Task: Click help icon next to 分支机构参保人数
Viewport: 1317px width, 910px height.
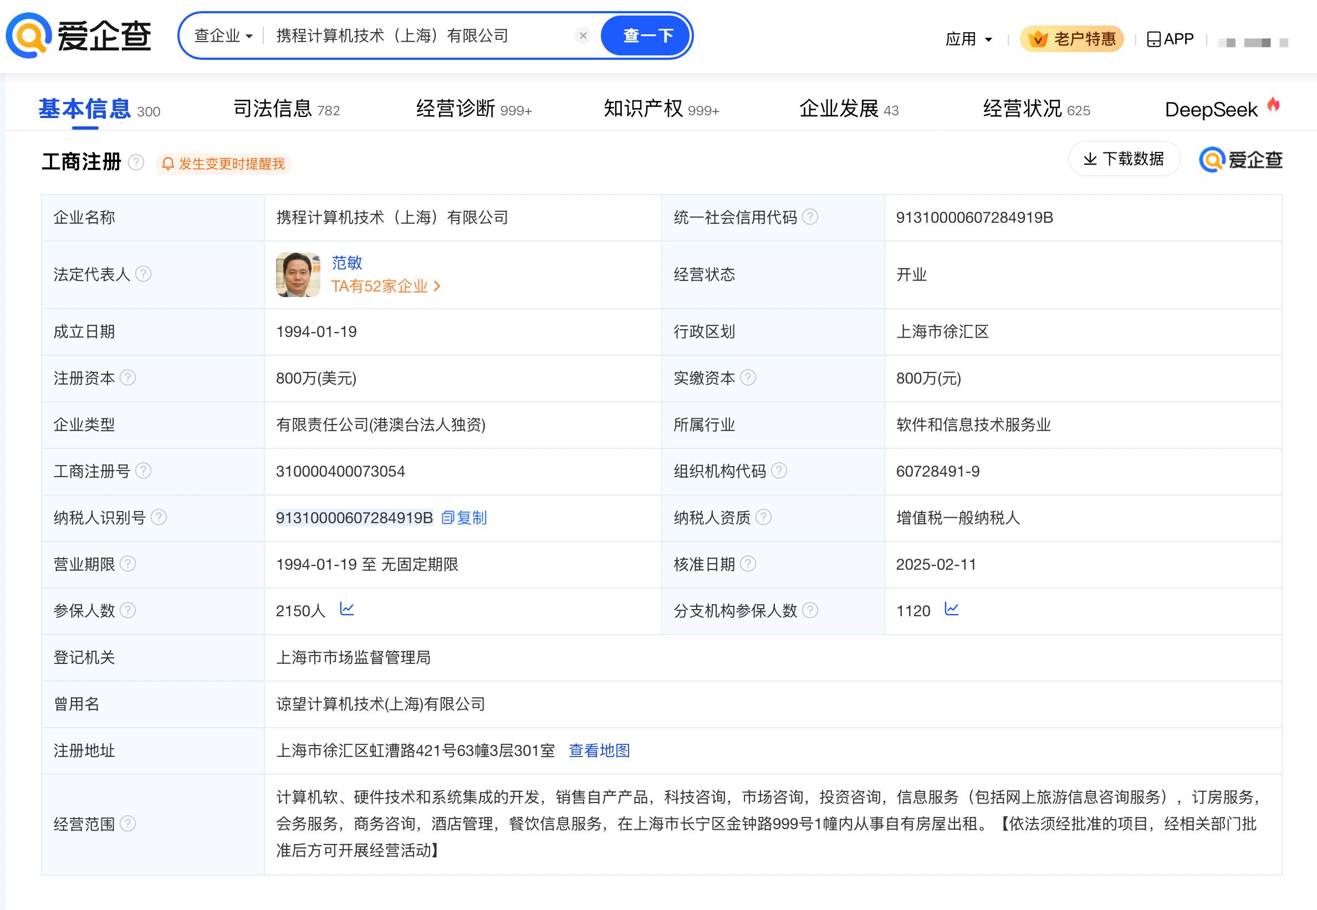Action: coord(810,610)
